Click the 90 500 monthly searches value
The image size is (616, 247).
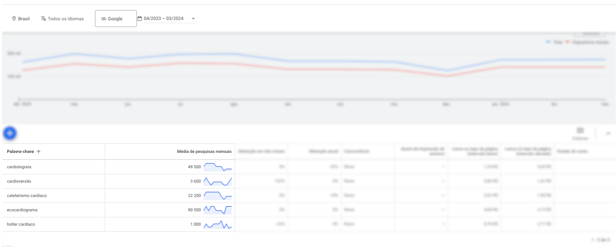click(x=194, y=210)
